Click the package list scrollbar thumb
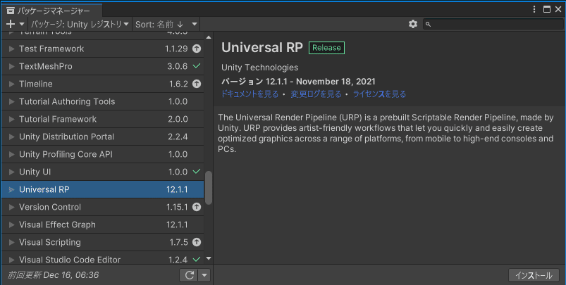The width and height of the screenshot is (566, 285). pyautogui.click(x=209, y=188)
